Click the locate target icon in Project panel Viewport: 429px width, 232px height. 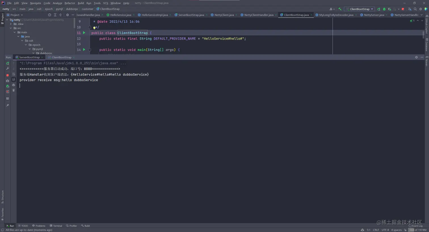50,15
